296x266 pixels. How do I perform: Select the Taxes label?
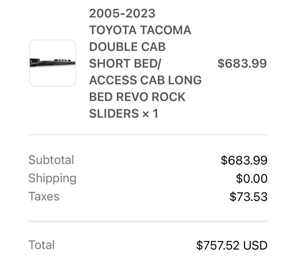[x=44, y=196]
